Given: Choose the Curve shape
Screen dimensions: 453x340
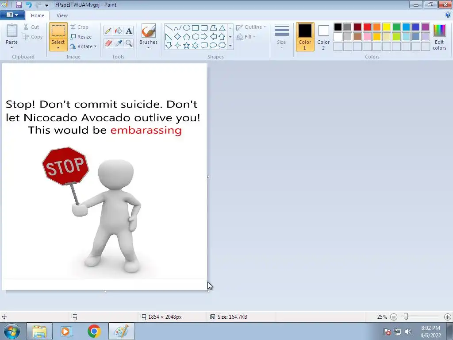Looking at the screenshot, I should point(178,28).
